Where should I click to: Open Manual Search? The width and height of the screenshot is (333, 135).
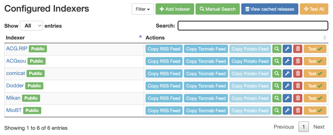(218, 9)
